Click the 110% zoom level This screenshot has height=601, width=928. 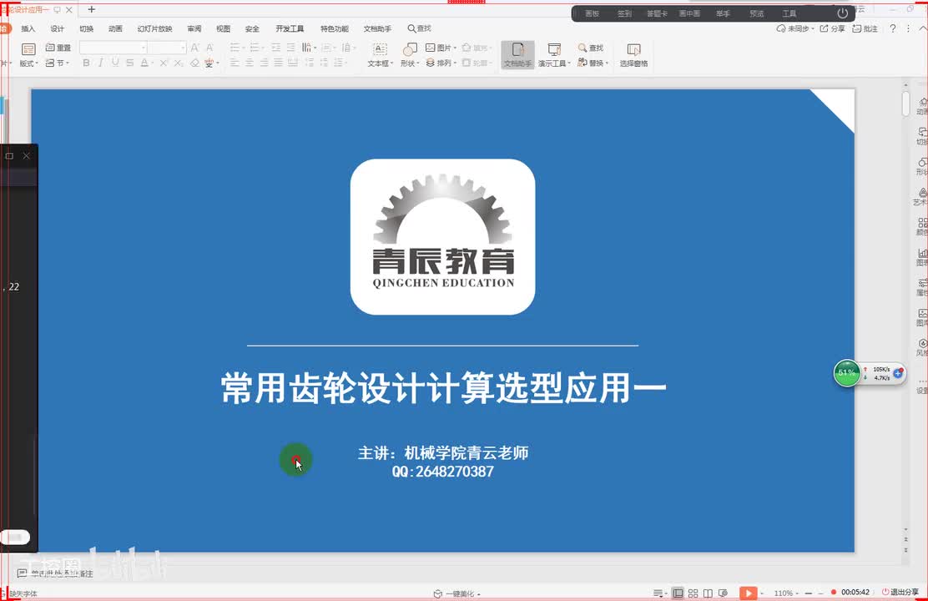click(784, 593)
